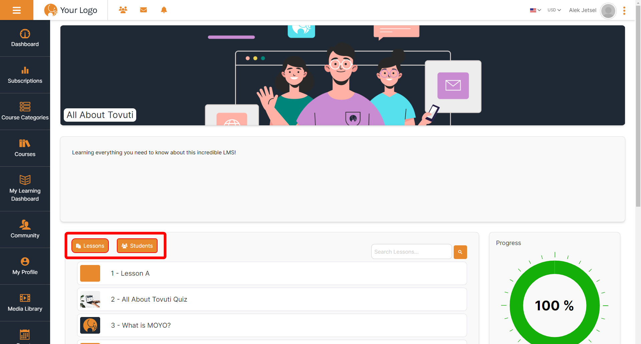The image size is (641, 344).
Task: Click the Search Lessons input field
Action: [411, 252]
